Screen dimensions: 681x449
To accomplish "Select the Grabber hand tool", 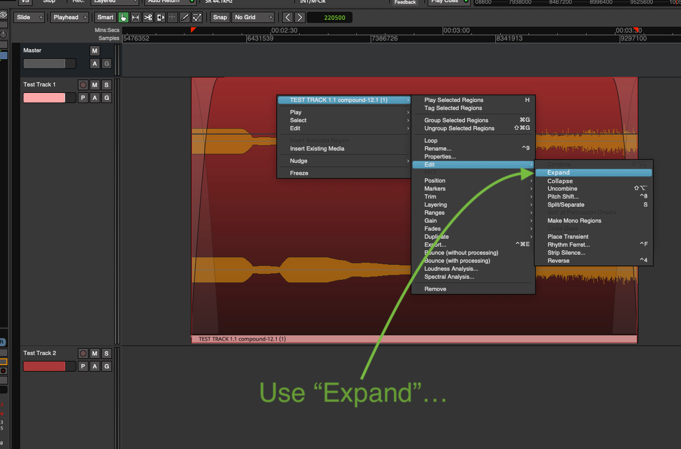I will (123, 18).
